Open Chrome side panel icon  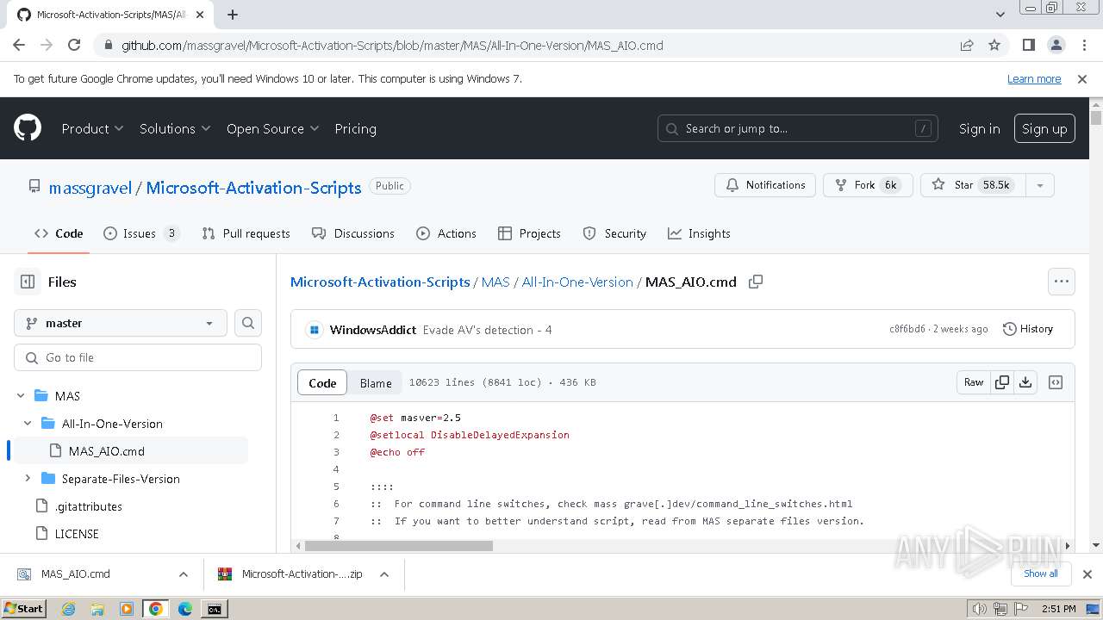tap(1029, 46)
